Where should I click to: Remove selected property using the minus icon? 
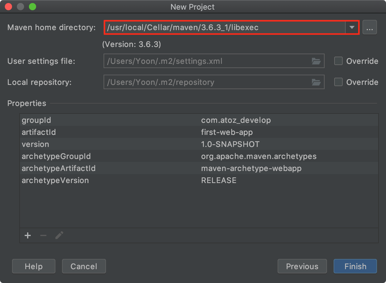pyautogui.click(x=43, y=235)
